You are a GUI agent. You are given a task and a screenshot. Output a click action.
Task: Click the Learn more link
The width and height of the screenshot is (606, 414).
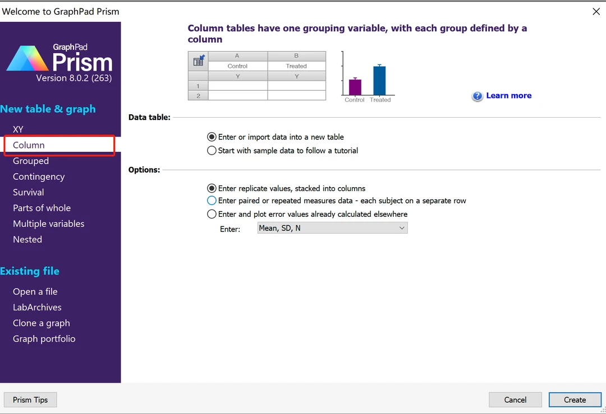[508, 96]
